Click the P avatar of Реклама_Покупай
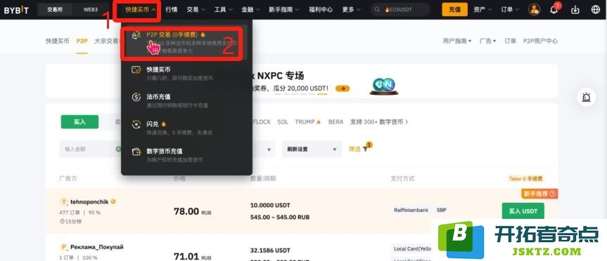 pos(64,247)
